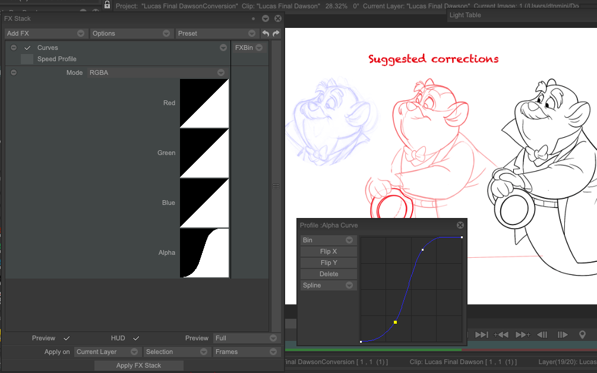Select the yellow control point on the Alpha curve
The width and height of the screenshot is (597, 373).
click(x=395, y=323)
